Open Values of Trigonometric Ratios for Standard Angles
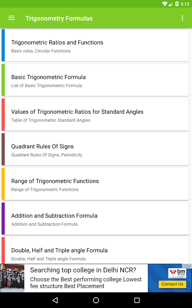 point(95,114)
